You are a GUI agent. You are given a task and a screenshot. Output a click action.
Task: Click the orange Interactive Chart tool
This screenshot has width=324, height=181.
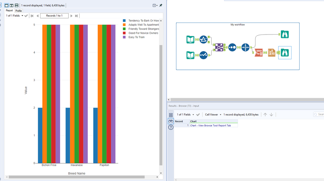(x=272, y=53)
